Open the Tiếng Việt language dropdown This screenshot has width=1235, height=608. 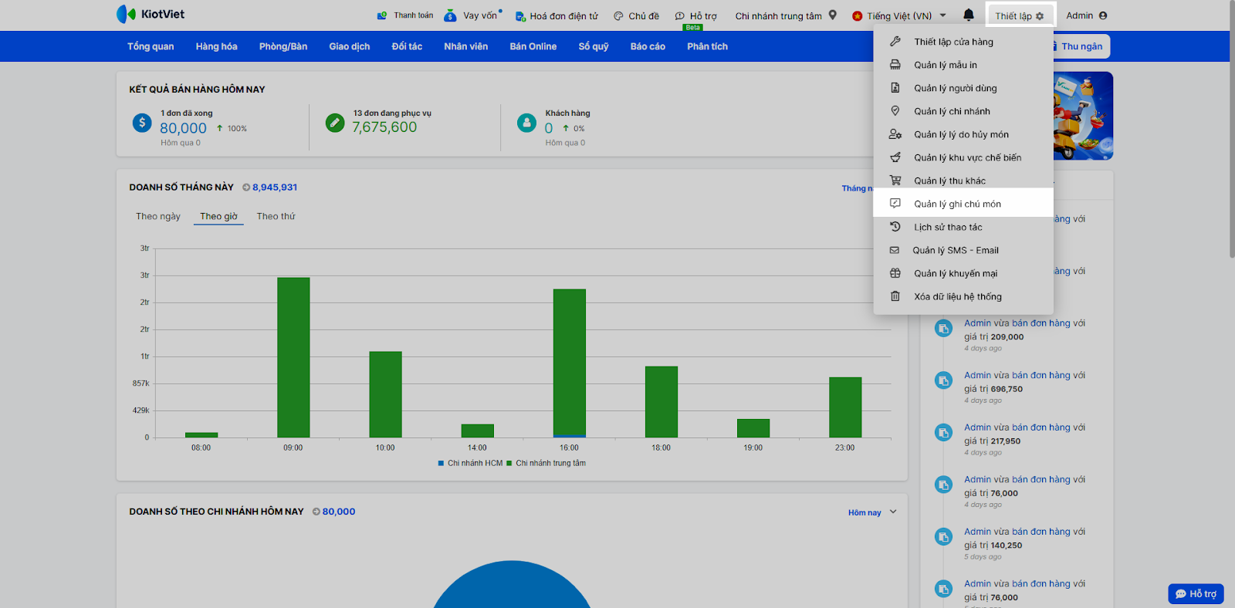[x=899, y=15]
